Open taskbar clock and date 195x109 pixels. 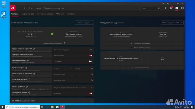coord(186,107)
